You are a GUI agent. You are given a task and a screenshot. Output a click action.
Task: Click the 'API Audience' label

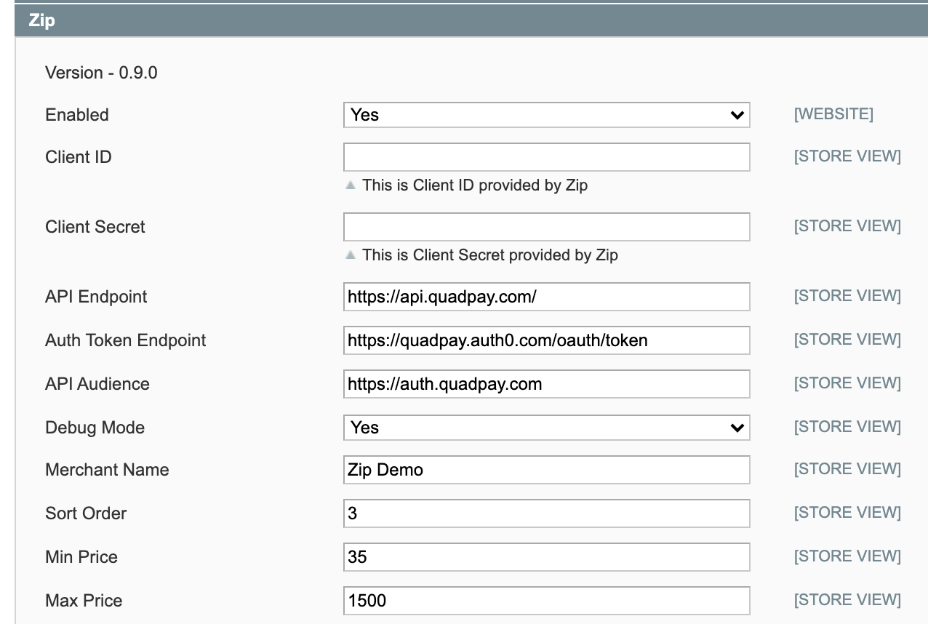click(x=97, y=384)
